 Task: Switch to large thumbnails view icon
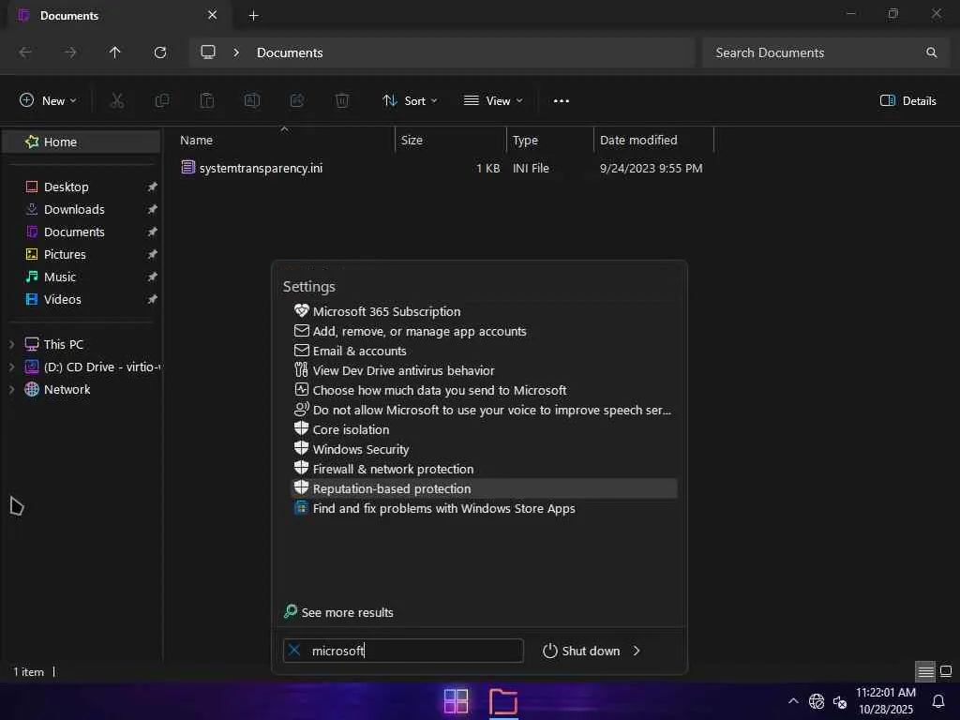pos(946,671)
